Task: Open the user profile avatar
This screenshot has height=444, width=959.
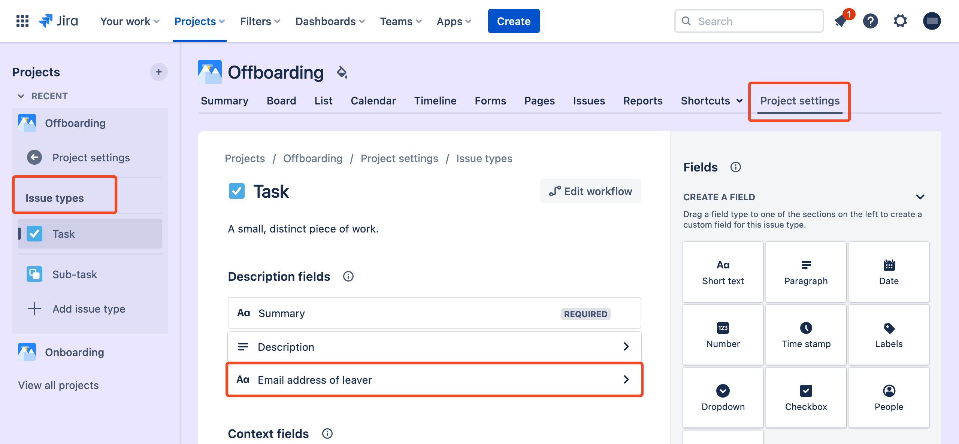Action: [932, 21]
